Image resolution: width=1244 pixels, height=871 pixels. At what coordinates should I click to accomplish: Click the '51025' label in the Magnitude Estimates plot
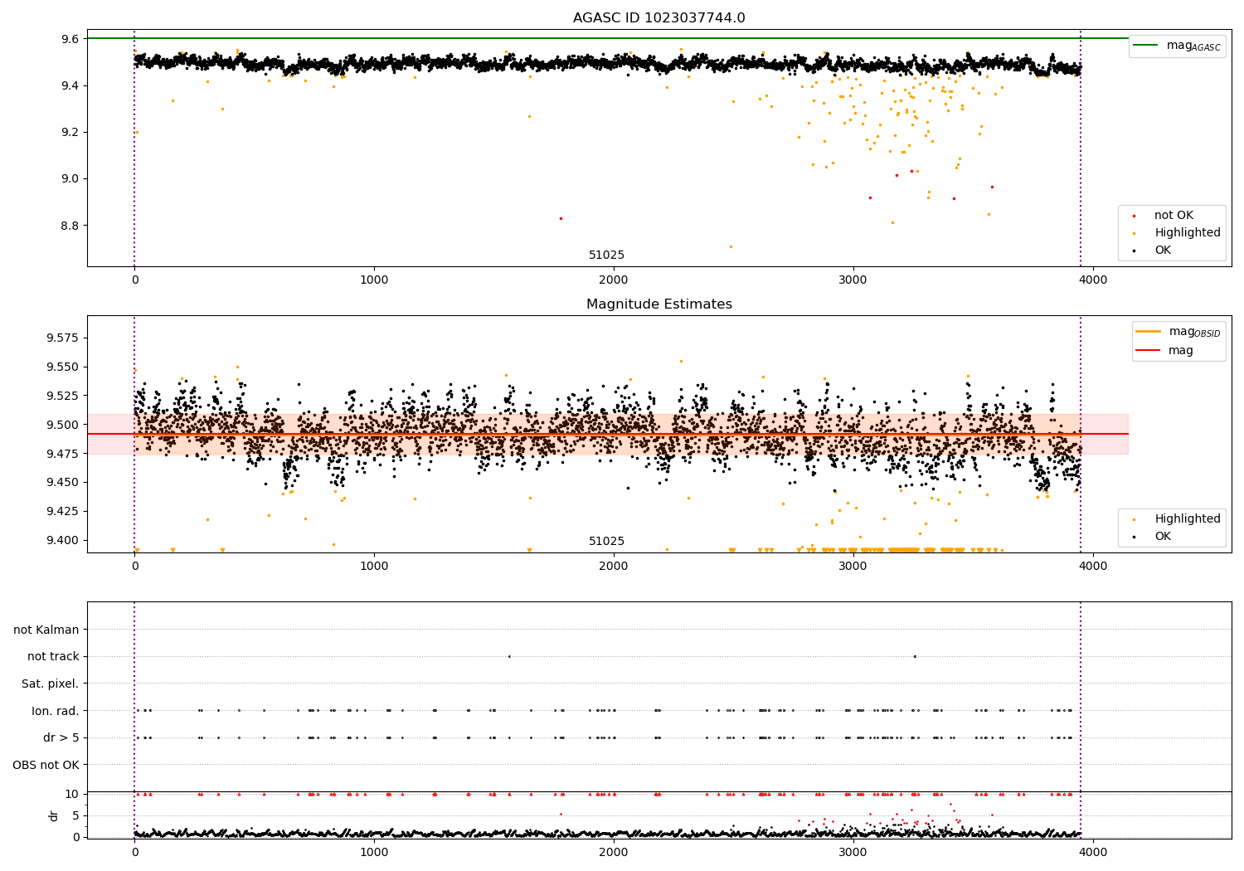(606, 541)
